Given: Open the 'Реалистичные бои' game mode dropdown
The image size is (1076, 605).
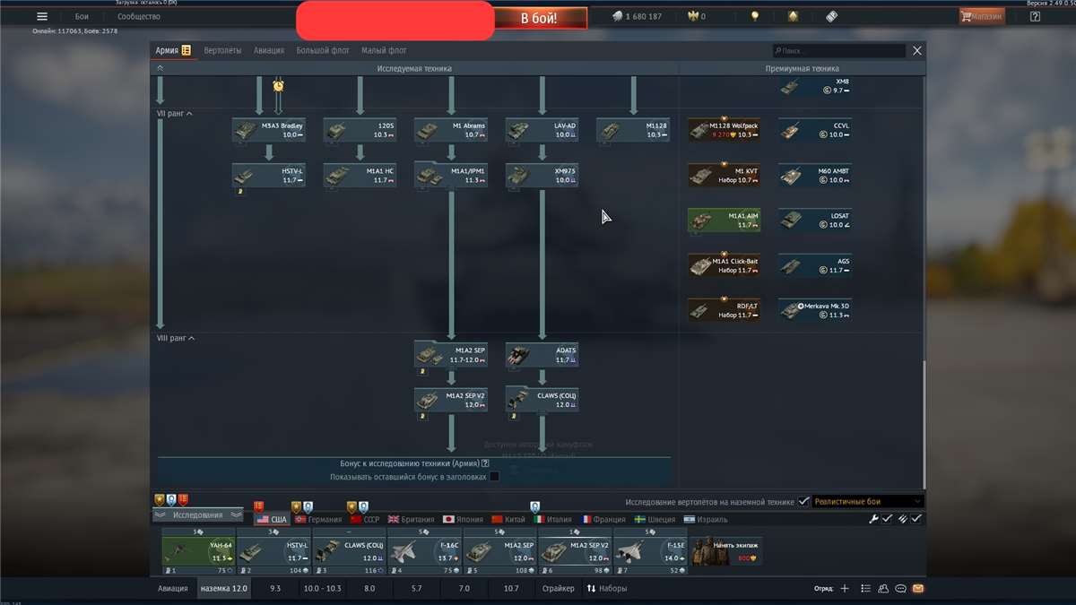Looking at the screenshot, I should (x=867, y=502).
